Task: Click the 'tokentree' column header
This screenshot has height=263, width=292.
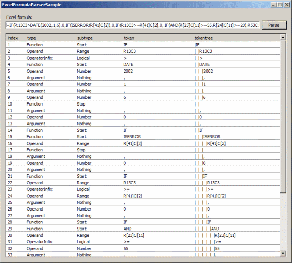Action: tap(203, 38)
